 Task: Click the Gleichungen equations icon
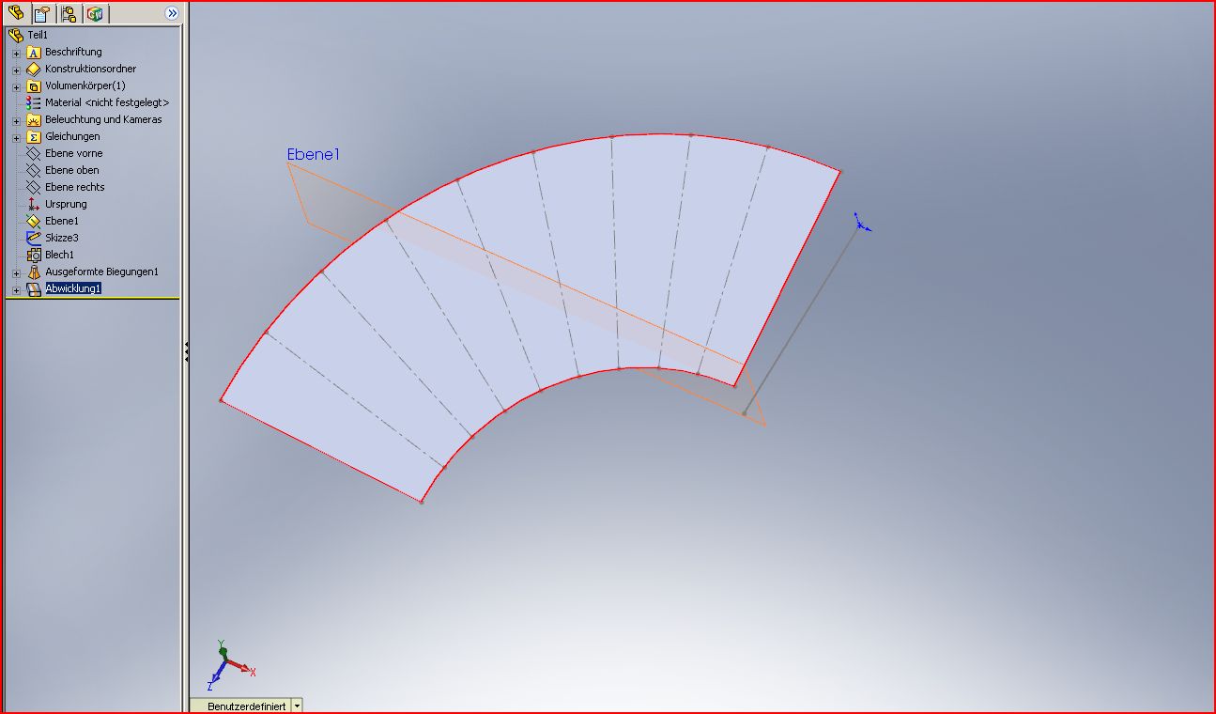34,137
